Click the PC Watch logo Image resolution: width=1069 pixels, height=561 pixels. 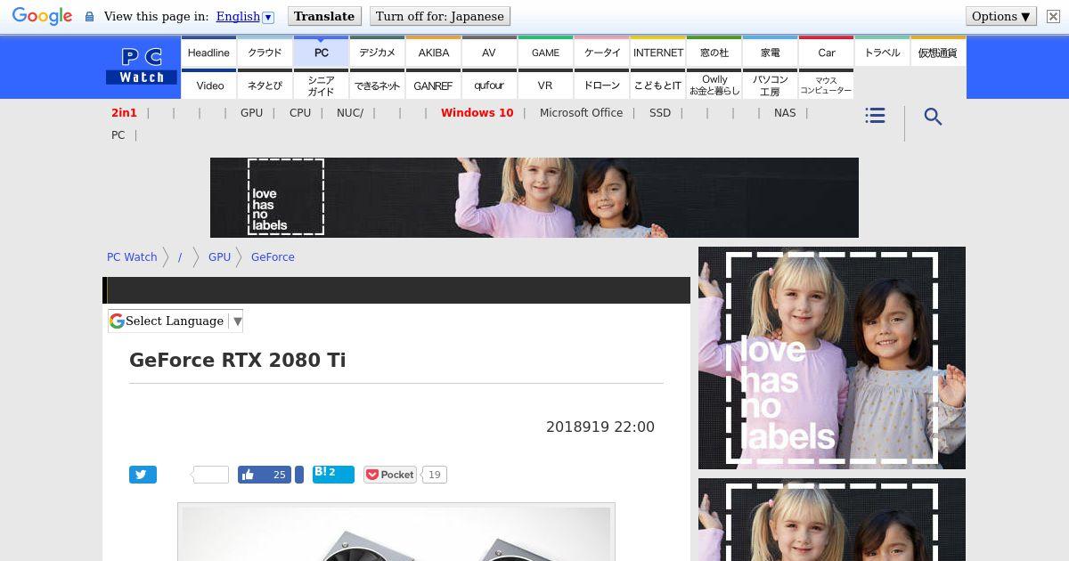(142, 66)
